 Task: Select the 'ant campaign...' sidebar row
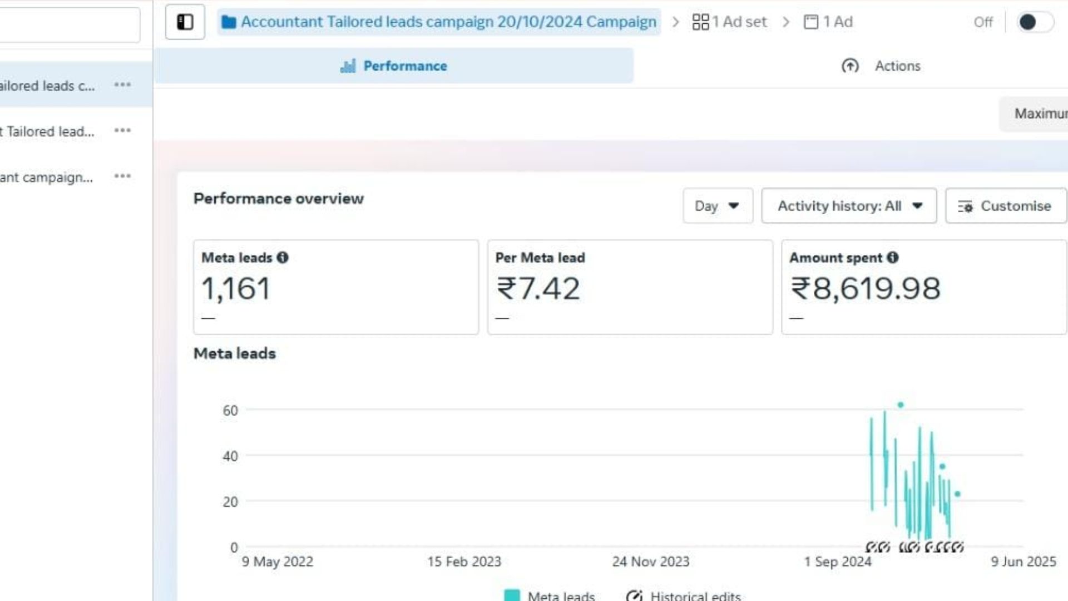pyautogui.click(x=76, y=176)
